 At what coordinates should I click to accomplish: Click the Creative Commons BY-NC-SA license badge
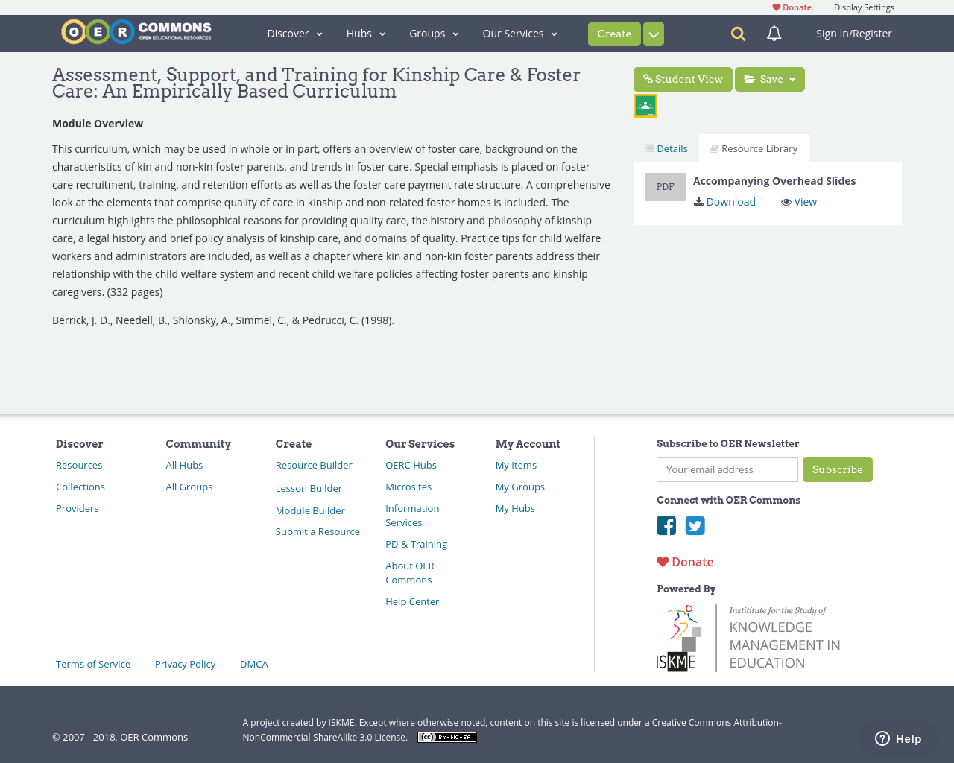point(446,736)
